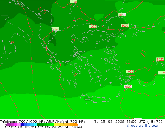
Task: Click the legend value 311
Action: click(x=67, y=127)
